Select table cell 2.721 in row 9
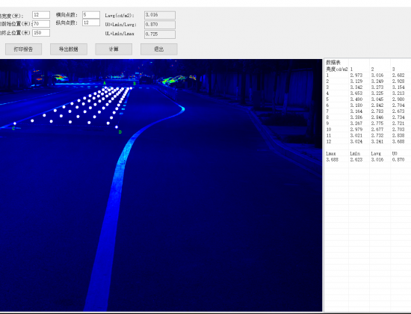 (398, 123)
